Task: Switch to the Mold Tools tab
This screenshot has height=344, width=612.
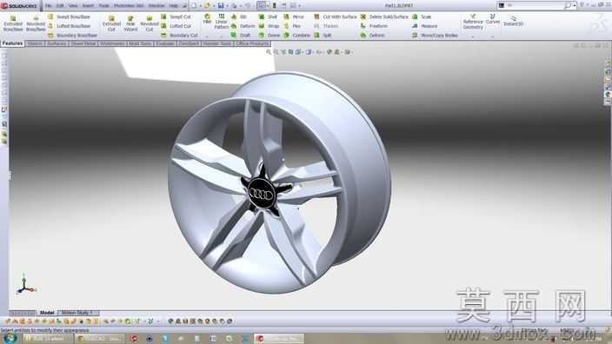Action: click(x=140, y=43)
